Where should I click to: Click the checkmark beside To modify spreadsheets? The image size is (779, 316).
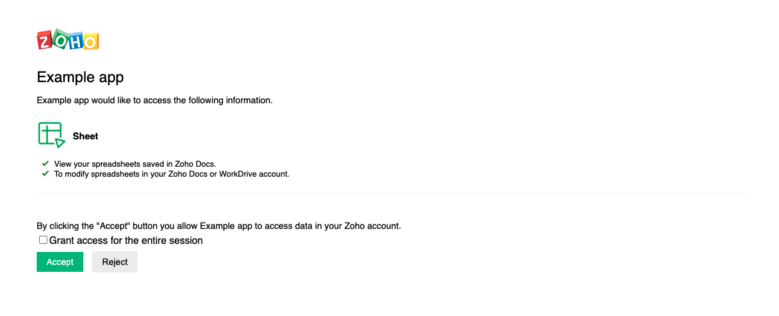pyautogui.click(x=45, y=174)
